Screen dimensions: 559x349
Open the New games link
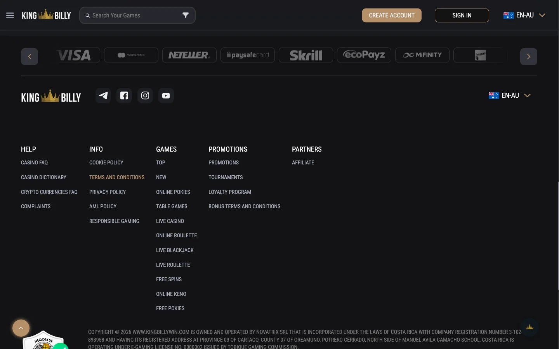pos(161,177)
